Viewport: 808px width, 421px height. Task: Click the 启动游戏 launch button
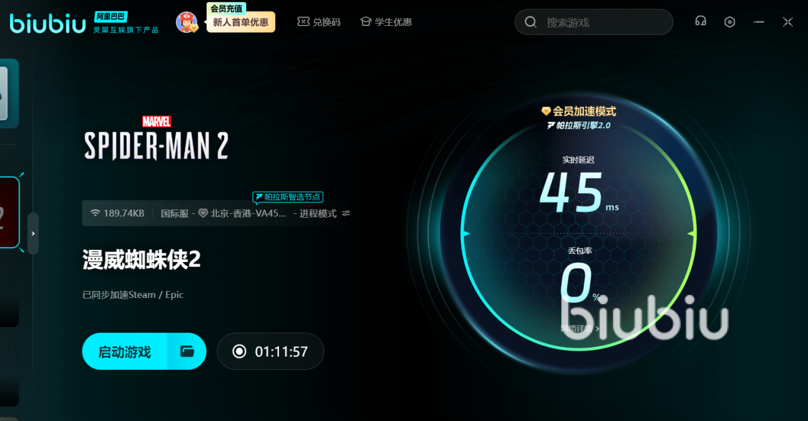(x=125, y=352)
